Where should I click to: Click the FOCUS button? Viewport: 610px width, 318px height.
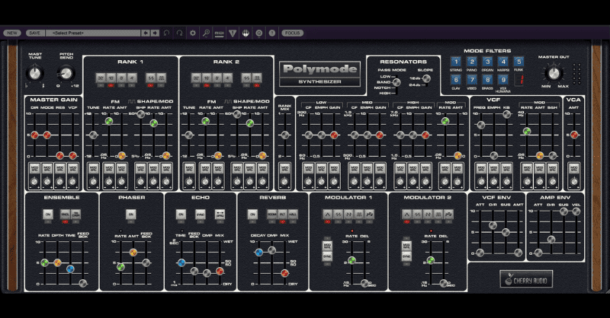293,33
